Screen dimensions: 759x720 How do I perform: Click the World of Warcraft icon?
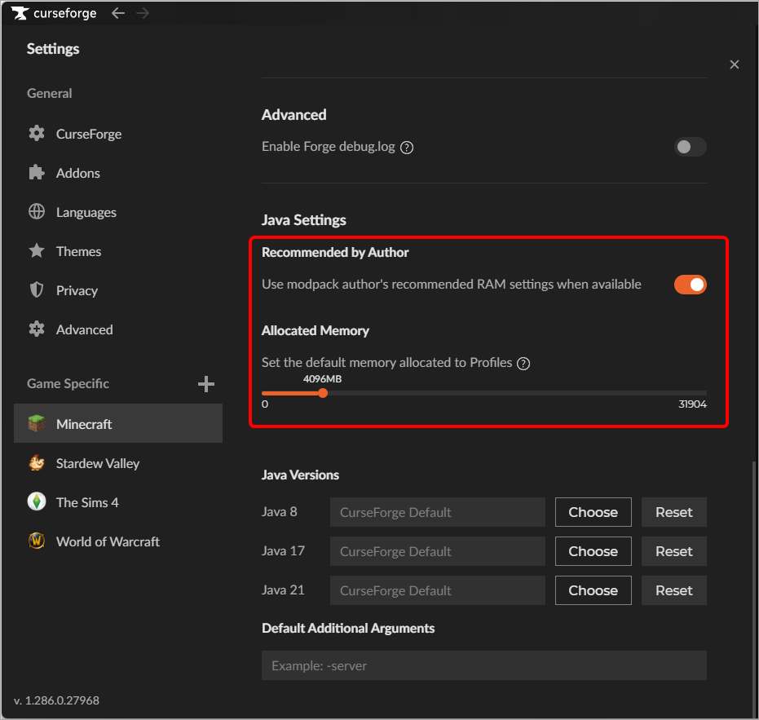[x=37, y=541]
